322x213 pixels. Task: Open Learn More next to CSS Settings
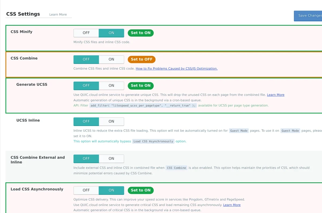[58, 14]
